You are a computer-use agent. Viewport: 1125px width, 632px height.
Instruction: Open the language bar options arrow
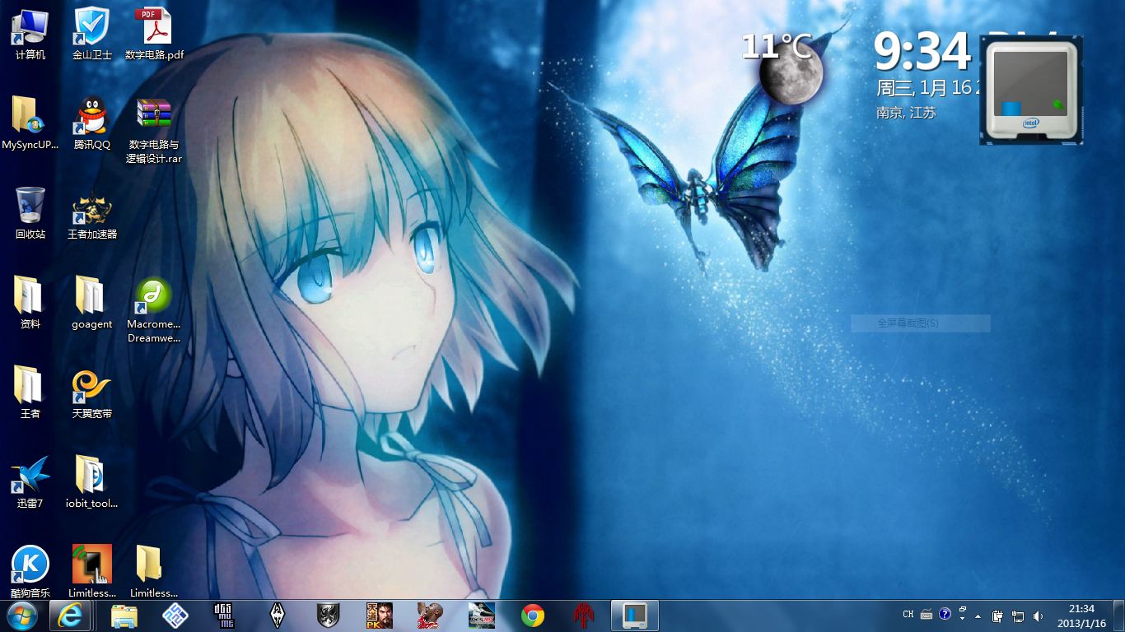click(963, 619)
